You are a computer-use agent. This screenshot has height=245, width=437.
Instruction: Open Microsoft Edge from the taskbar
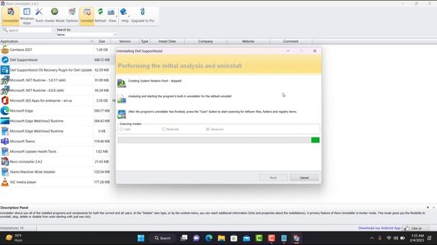[x=209, y=238]
